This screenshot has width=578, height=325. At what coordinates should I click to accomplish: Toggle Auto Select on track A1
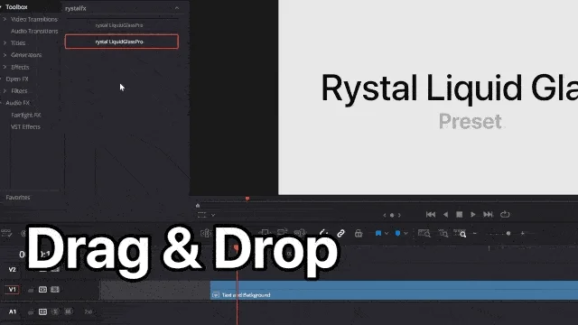click(x=42, y=311)
